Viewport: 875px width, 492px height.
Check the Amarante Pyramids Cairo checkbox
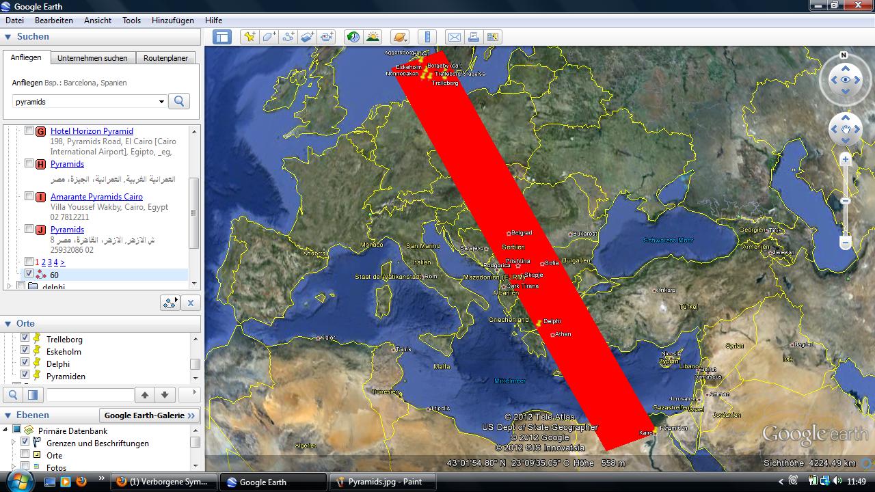pos(29,196)
